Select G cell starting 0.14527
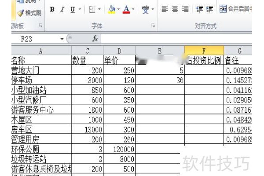This screenshot has width=264, height=176. pyautogui.click(x=238, y=80)
